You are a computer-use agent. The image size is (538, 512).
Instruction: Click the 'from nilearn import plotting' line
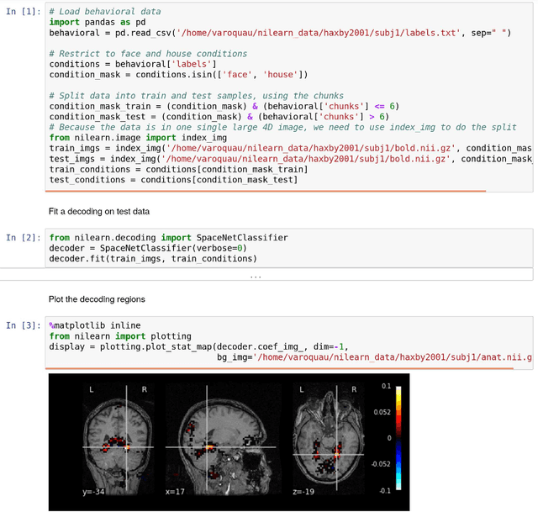tap(119, 335)
